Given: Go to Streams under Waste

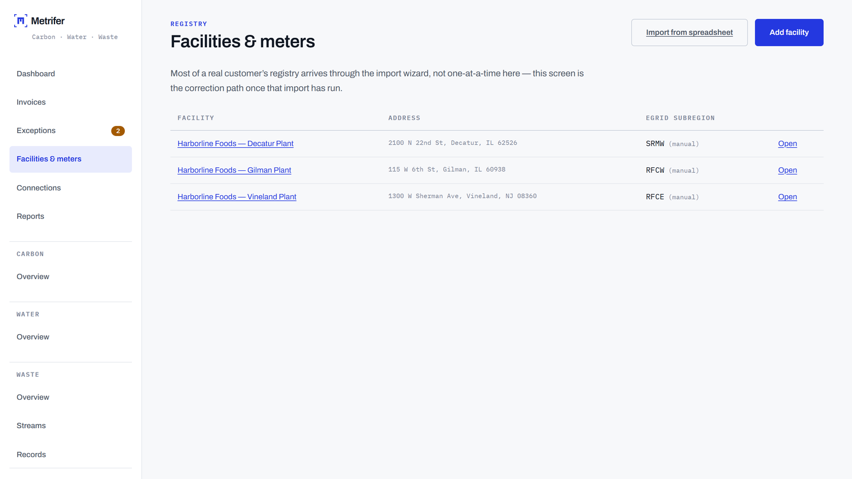Looking at the screenshot, I should click(x=70, y=426).
